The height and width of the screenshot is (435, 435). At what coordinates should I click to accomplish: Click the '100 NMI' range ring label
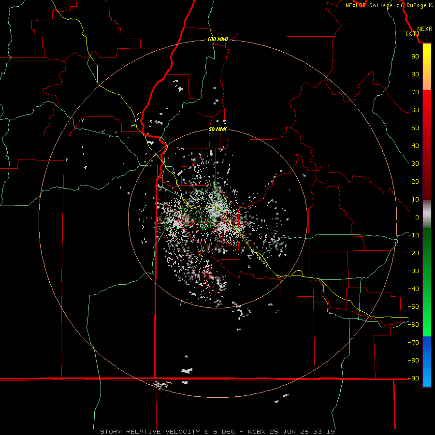pos(217,39)
